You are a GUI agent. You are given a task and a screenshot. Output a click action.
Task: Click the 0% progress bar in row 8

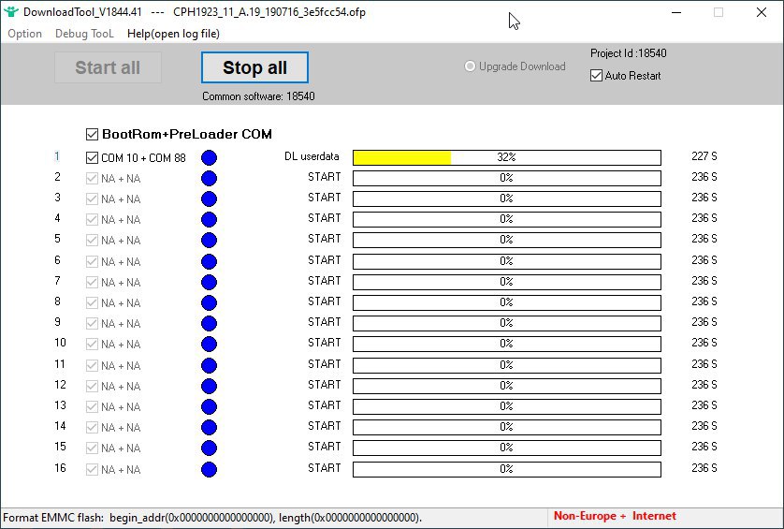coord(506,302)
